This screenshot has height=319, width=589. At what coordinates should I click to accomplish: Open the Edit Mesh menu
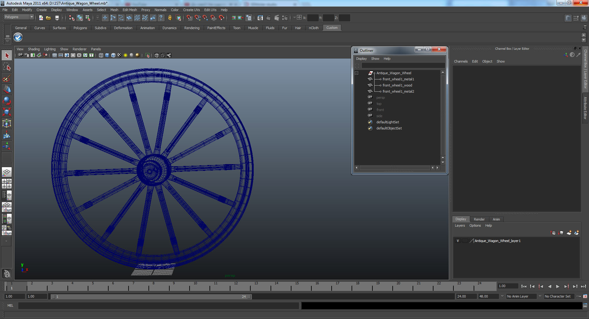point(130,10)
